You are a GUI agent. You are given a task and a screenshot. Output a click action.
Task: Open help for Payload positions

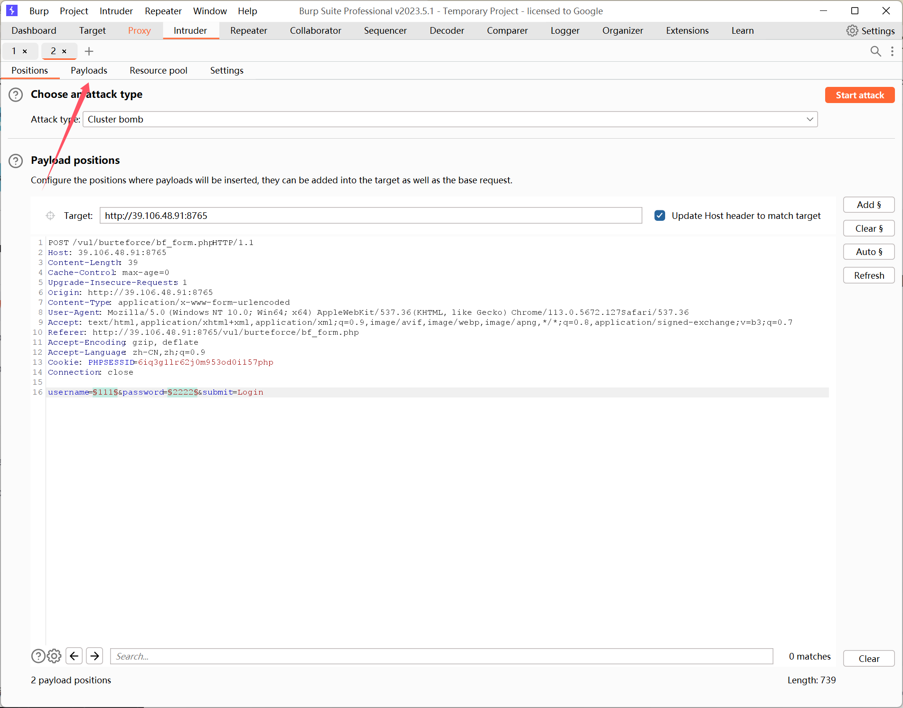[16, 161]
